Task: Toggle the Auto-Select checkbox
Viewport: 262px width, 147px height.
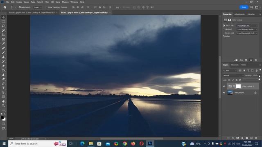Action: click(x=20, y=7)
